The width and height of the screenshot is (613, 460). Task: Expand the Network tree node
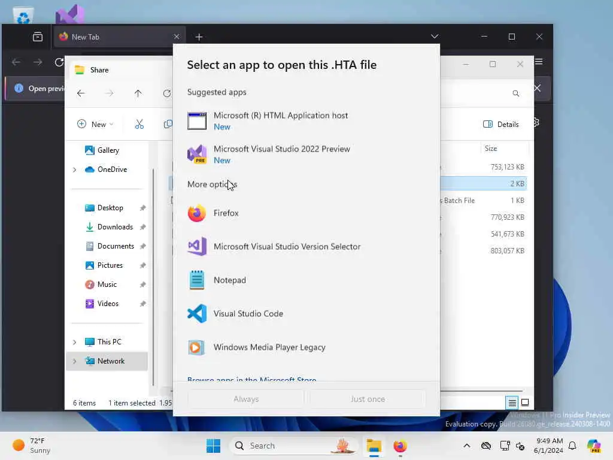(75, 361)
